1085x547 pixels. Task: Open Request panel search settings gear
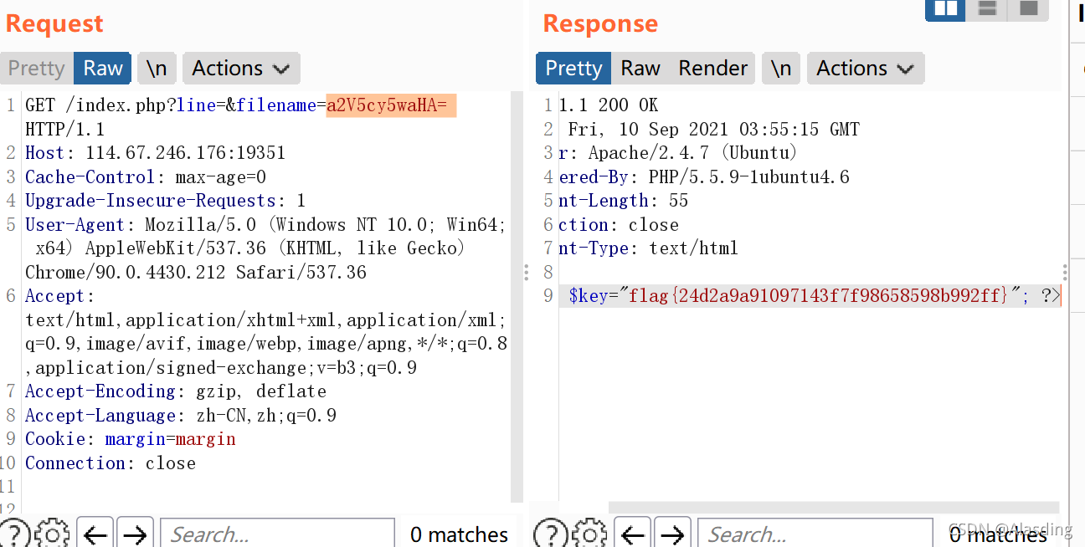coord(53,534)
